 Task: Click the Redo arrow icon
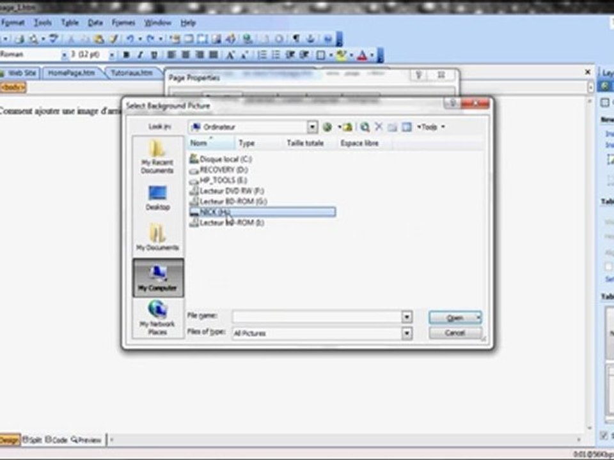[150, 38]
